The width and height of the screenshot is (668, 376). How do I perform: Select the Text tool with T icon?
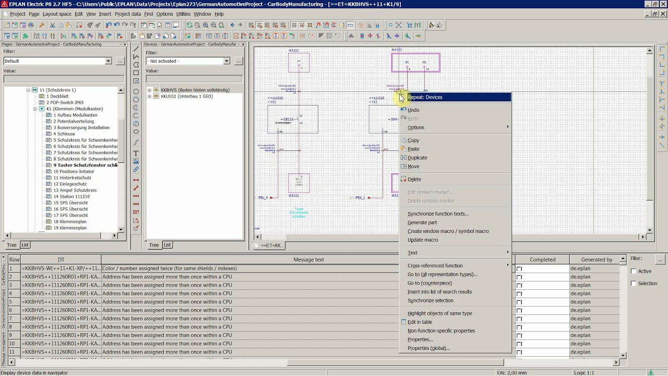136,153
